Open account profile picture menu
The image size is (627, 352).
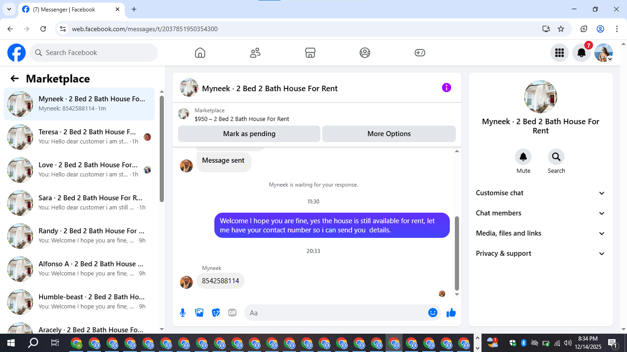pos(604,53)
